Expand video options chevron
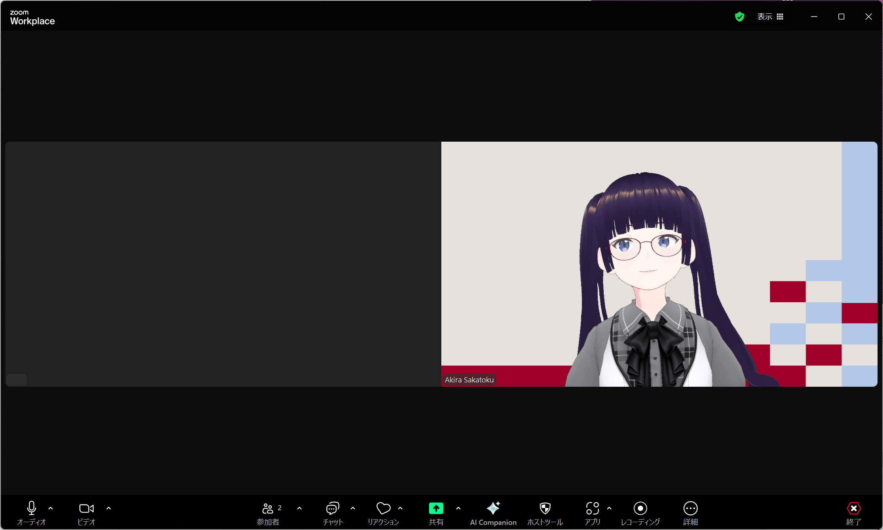Viewport: 883px width, 530px height. 109,508
